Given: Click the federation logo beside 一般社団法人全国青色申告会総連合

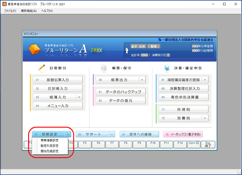Looking at the screenshot, I should 160,40.
